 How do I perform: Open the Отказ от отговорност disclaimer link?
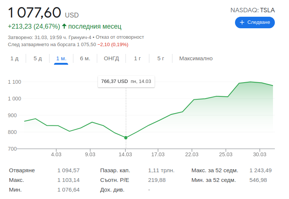pyautogui.click(x=120, y=37)
